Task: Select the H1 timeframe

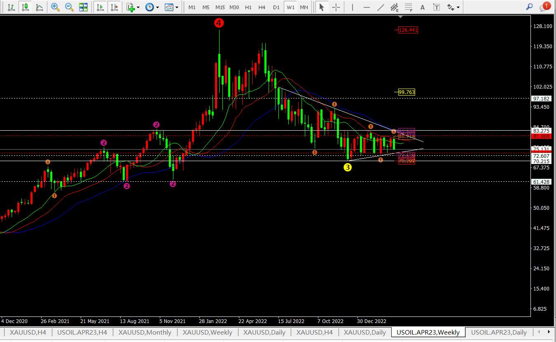Action: click(x=248, y=7)
